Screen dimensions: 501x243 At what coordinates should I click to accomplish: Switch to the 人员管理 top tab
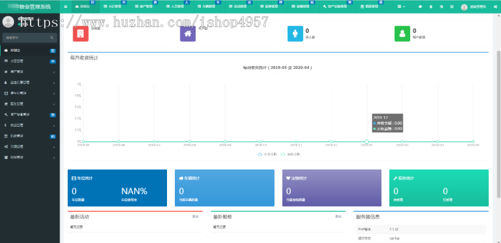click(178, 7)
